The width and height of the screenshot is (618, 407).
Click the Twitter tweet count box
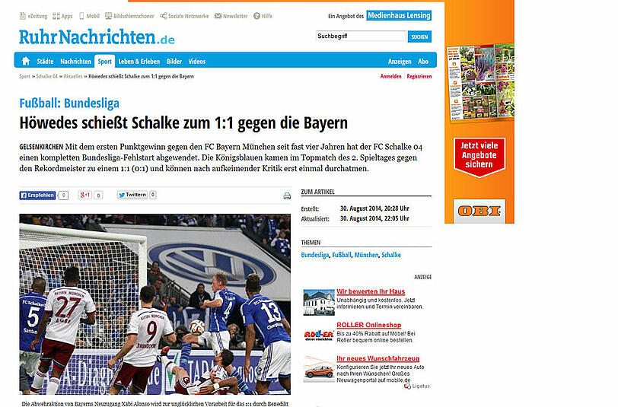[x=153, y=195]
